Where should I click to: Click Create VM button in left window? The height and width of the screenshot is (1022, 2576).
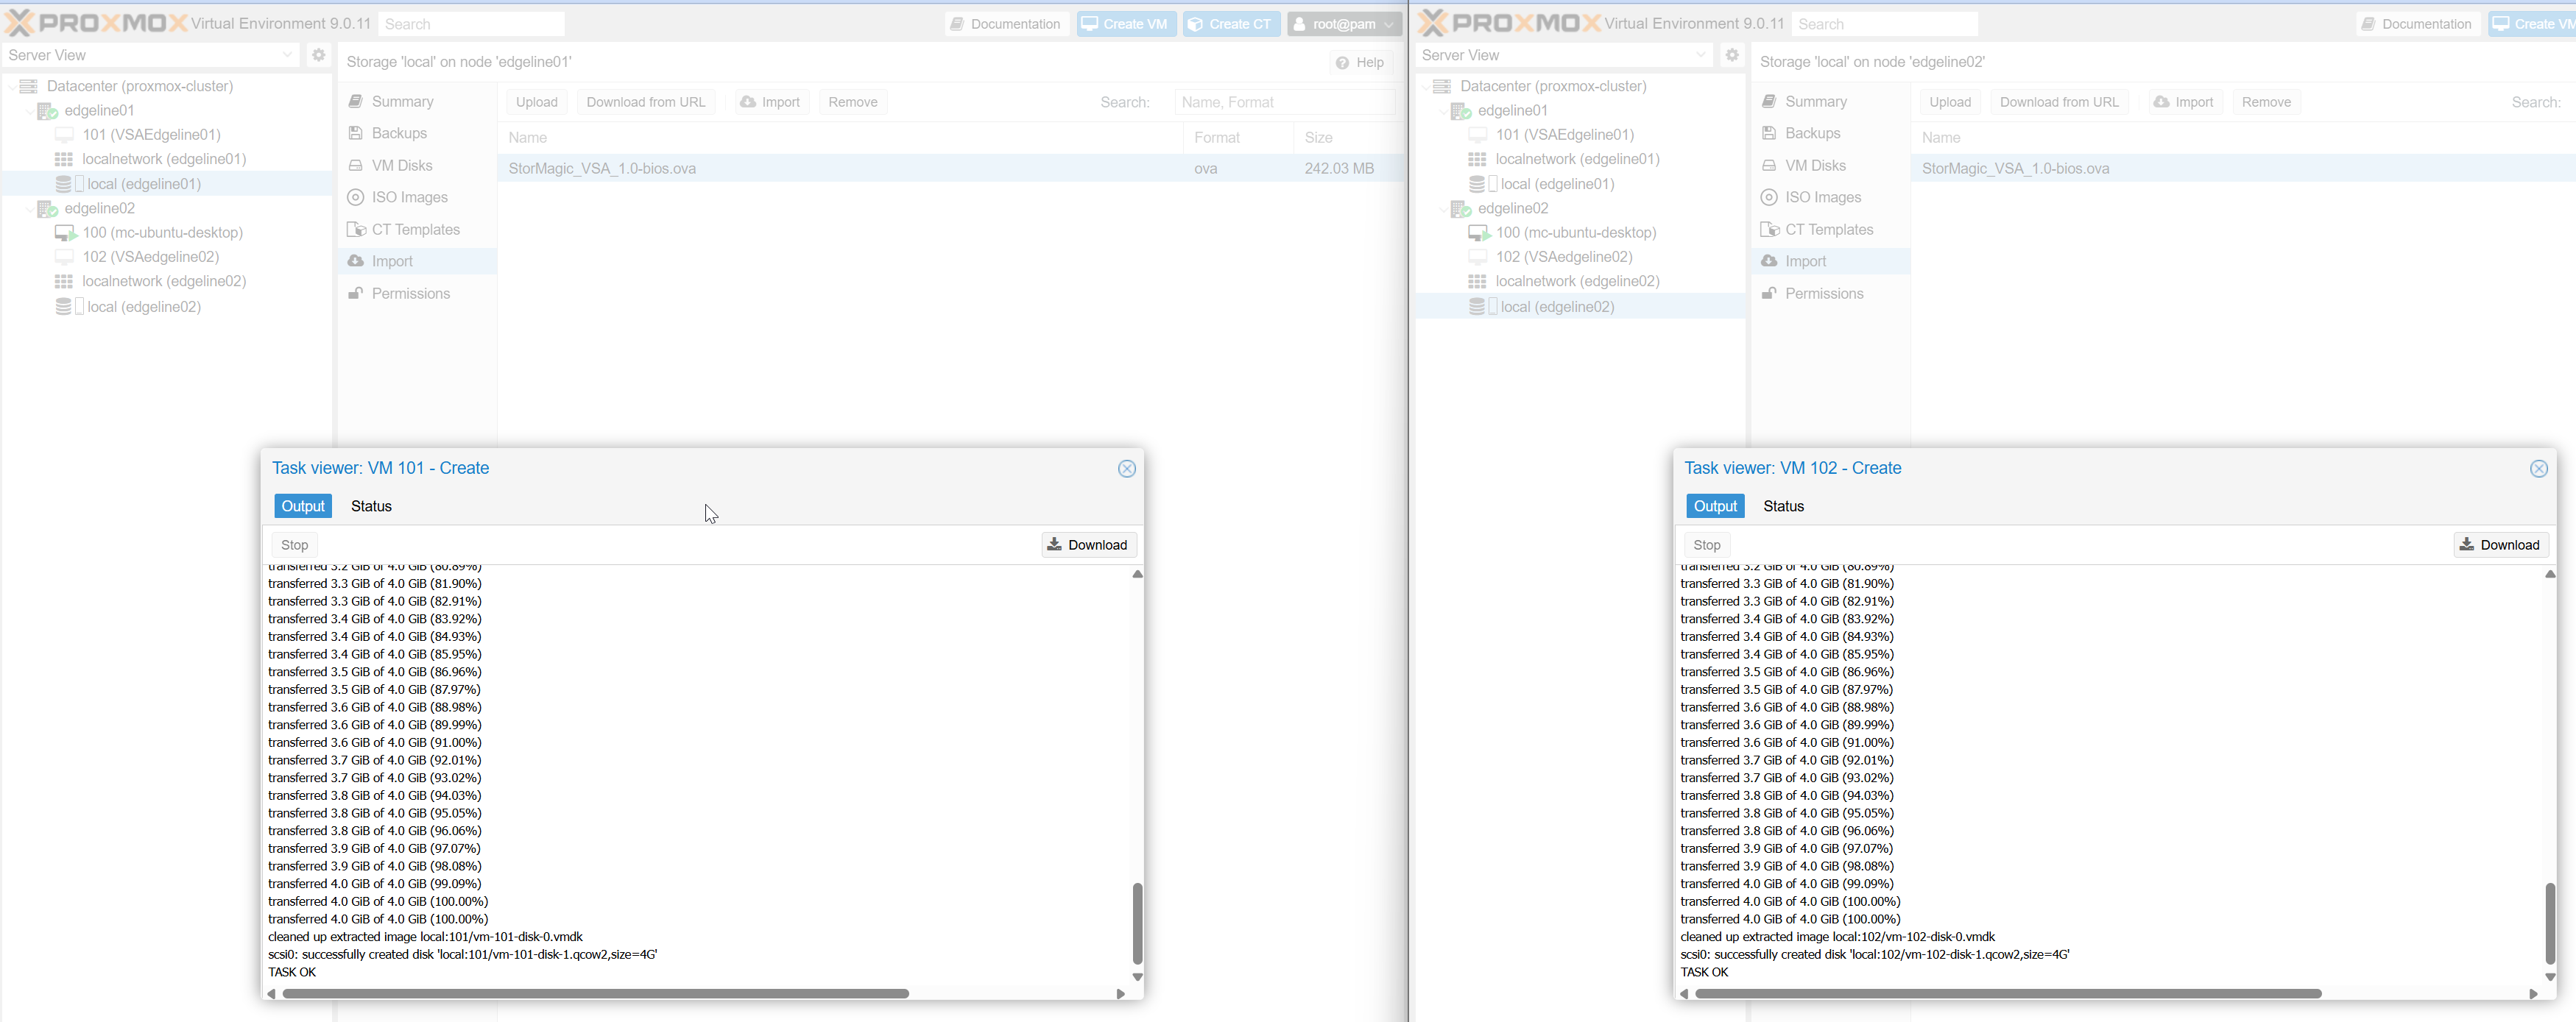coord(1126,24)
